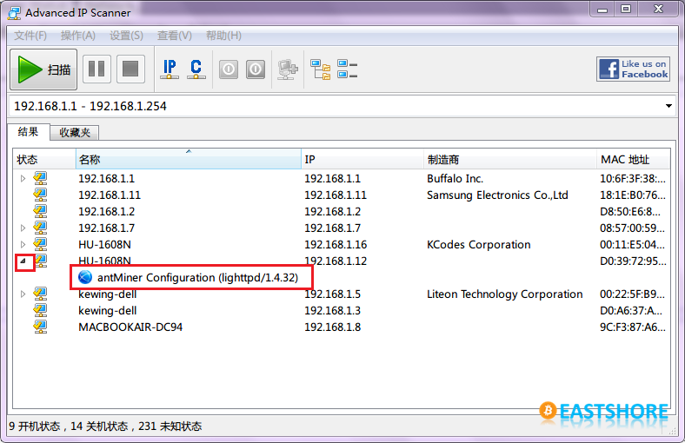Click Liteon Technology Corporation cell
The image size is (685, 443).
[504, 294]
